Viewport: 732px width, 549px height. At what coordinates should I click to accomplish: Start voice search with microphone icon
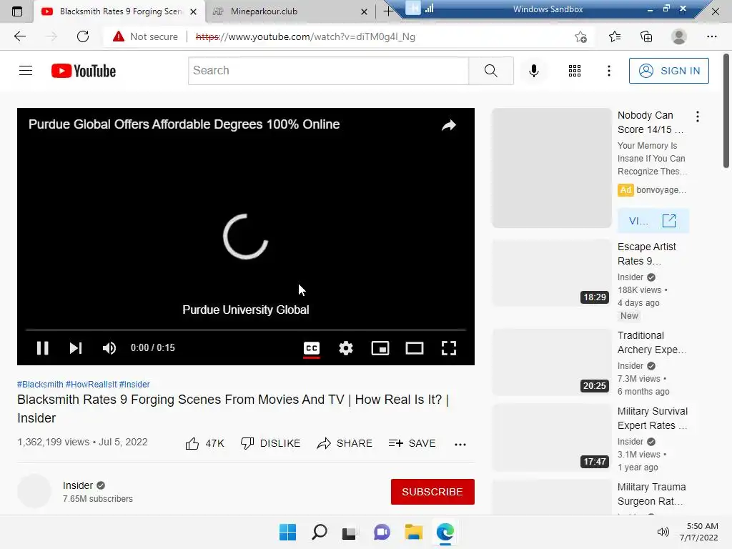coord(533,71)
